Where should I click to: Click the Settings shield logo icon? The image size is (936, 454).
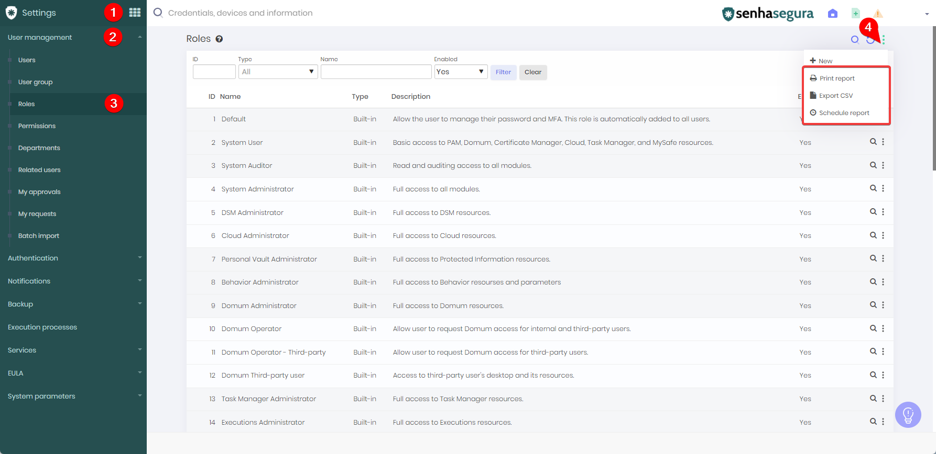click(x=11, y=13)
